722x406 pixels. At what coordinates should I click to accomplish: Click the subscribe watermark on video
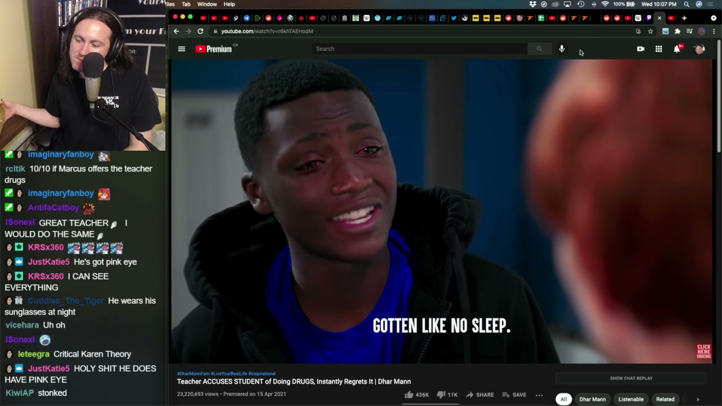point(704,351)
